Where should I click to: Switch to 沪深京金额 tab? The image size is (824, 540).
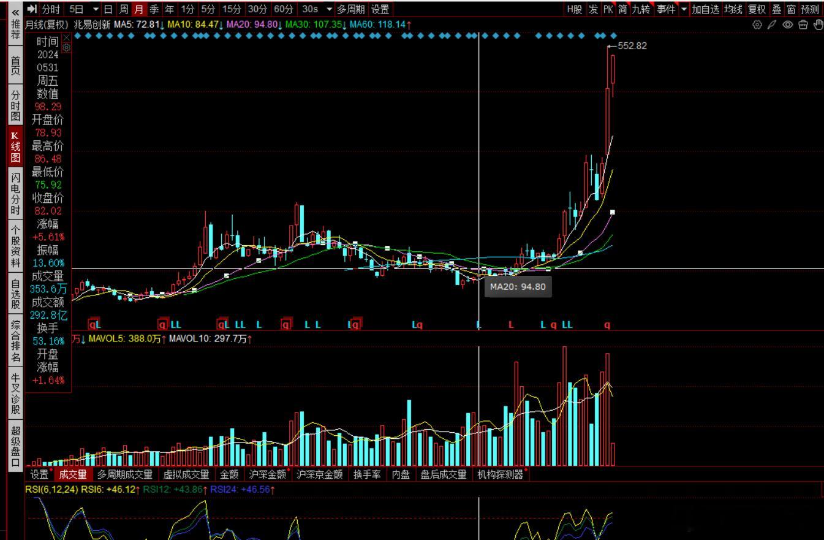pyautogui.click(x=319, y=474)
